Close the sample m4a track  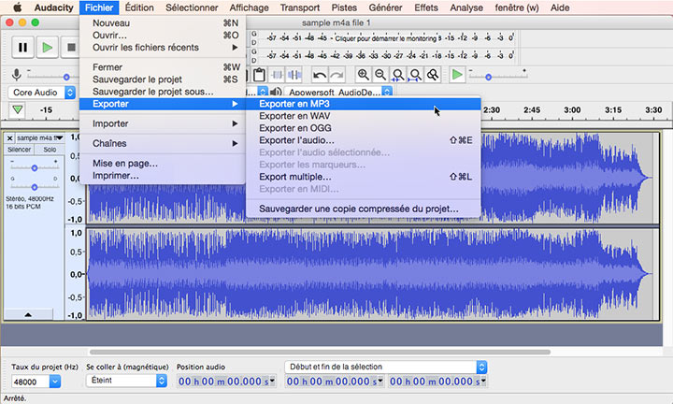click(10, 137)
